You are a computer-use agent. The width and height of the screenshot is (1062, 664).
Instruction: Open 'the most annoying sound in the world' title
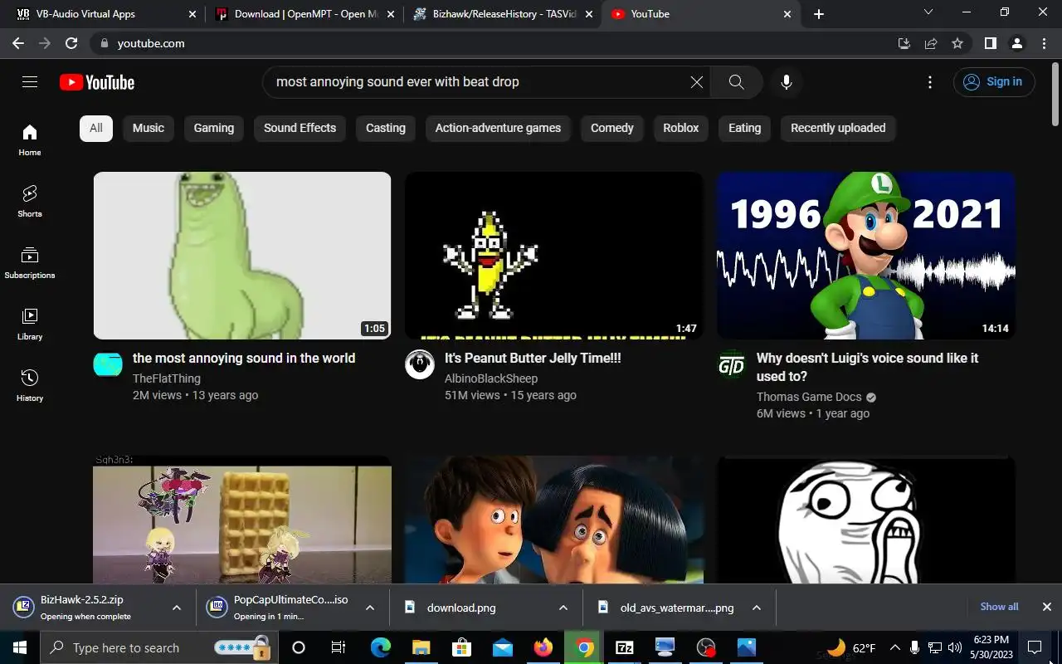(244, 358)
